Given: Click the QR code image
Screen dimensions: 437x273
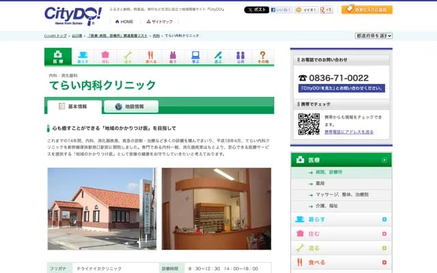Looking at the screenshot, I should pyautogui.click(x=309, y=124).
